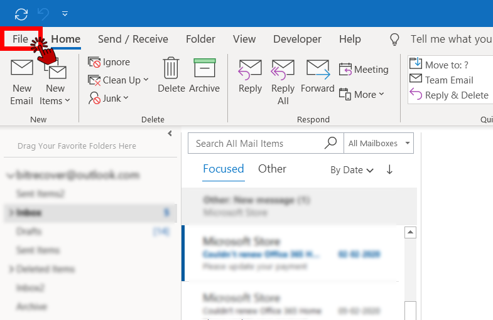The image size is (493, 320).
Task: Click the Send/Receive All Folders sync icon
Action: coord(21,14)
